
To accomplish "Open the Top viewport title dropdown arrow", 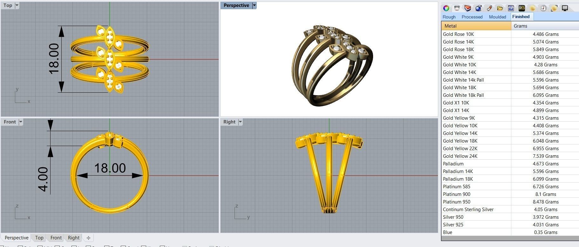I will tap(17, 5).
